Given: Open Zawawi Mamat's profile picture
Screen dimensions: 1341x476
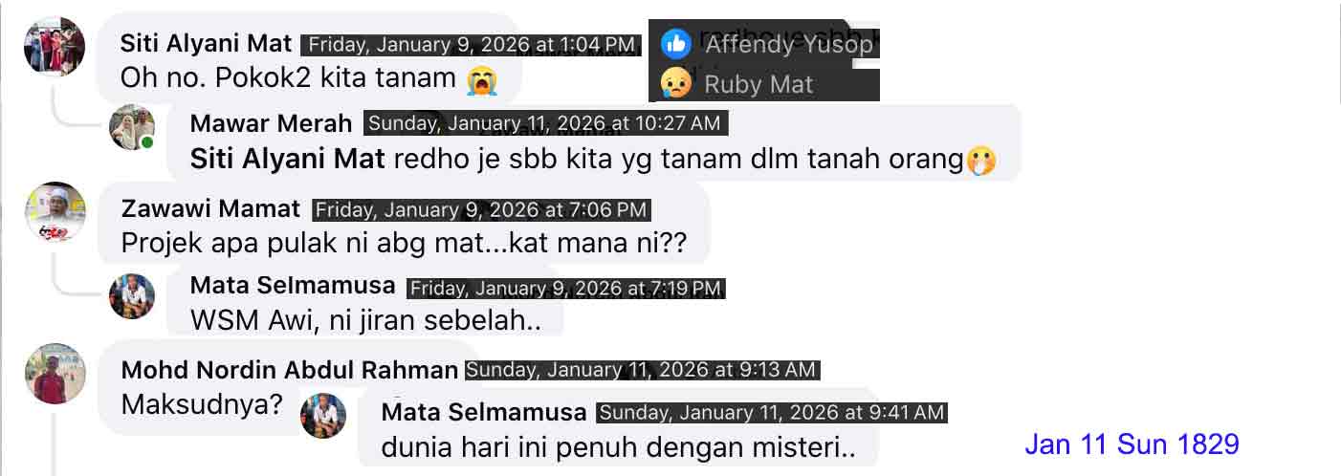Looking at the screenshot, I should 55,211.
